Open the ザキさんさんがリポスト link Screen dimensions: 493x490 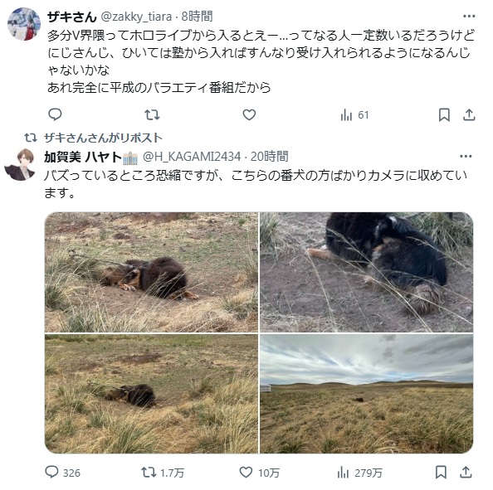(x=103, y=138)
